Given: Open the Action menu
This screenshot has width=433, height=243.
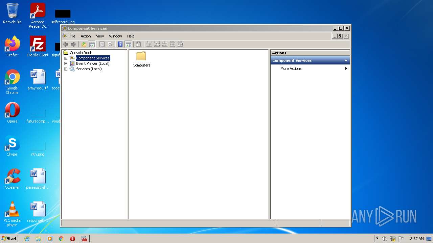Looking at the screenshot, I should tap(86, 36).
